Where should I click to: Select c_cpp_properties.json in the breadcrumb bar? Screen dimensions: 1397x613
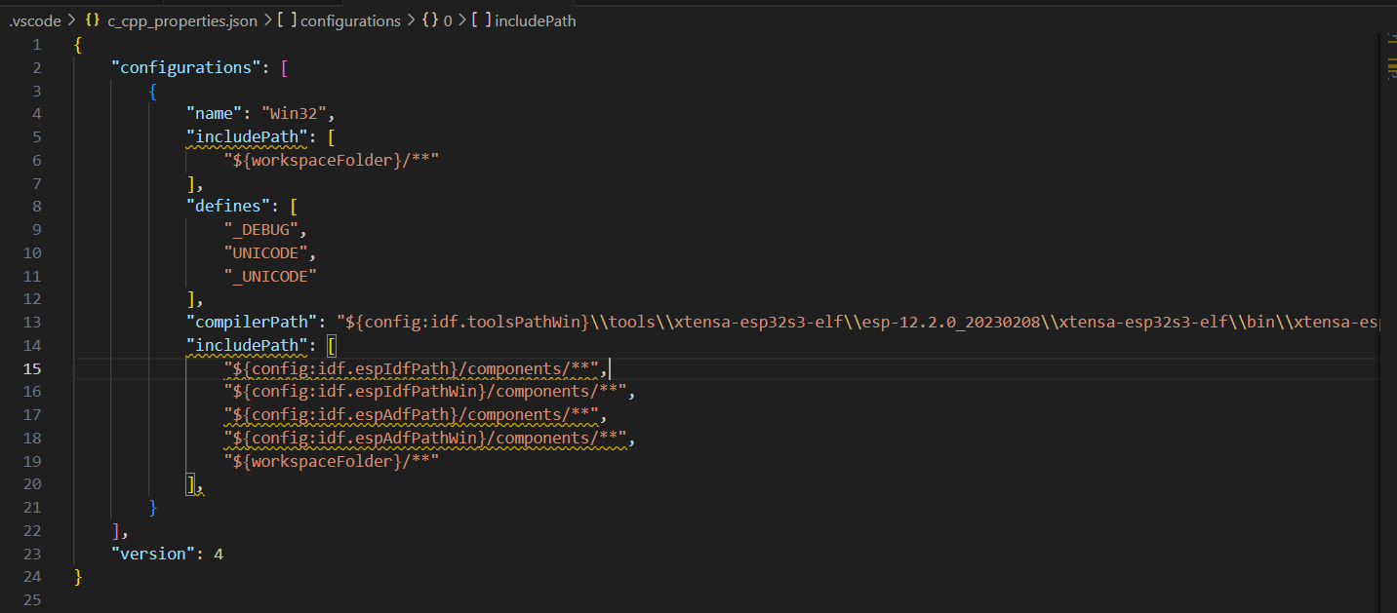pos(182,20)
